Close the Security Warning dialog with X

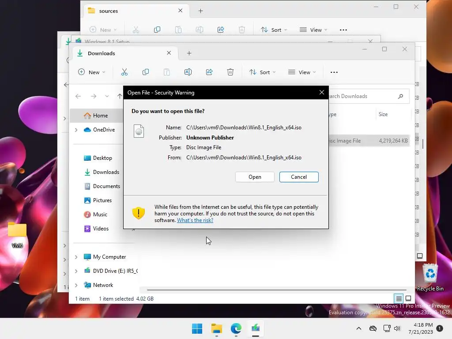[322, 93]
